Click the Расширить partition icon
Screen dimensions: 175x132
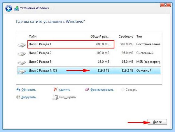[x=55, y=97]
